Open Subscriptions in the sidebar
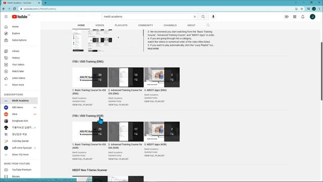The image size is (323, 182). 19,40
